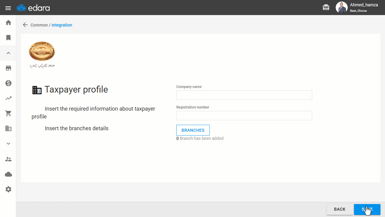The width and height of the screenshot is (385, 217).
Task: Open the cloud icon in sidebar
Action: pyautogui.click(x=8, y=174)
